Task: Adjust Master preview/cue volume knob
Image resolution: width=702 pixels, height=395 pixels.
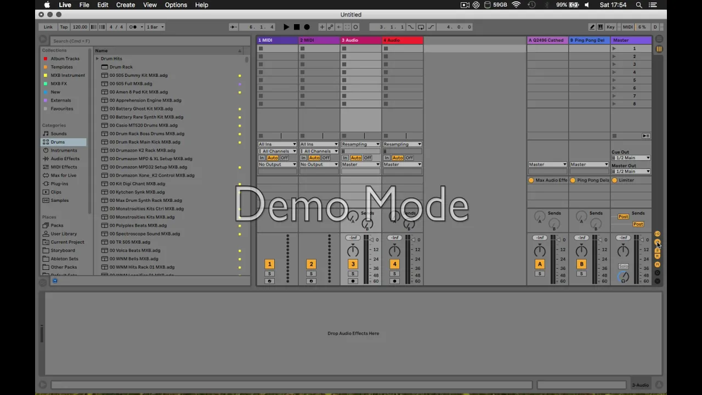Action: (624, 276)
